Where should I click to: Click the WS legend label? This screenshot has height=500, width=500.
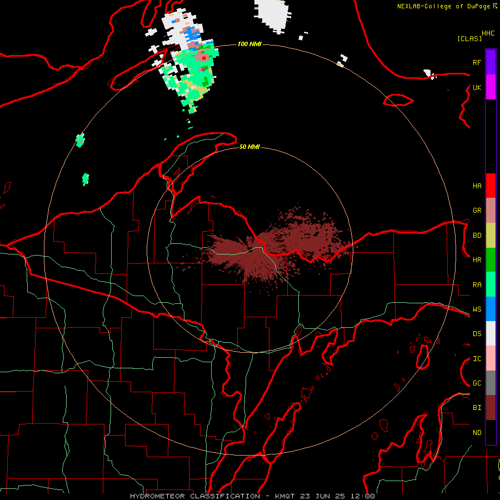(477, 309)
